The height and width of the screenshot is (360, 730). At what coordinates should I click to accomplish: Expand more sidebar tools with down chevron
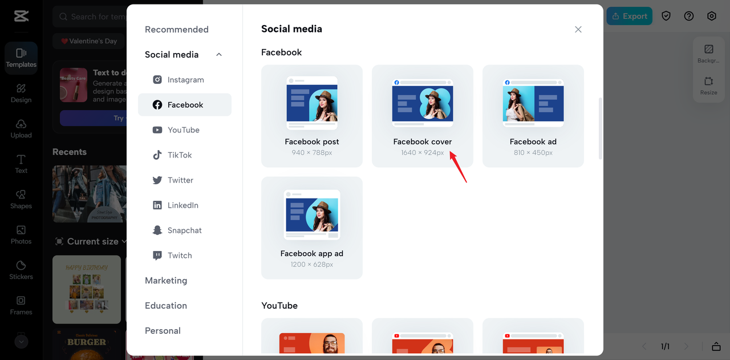point(21,342)
